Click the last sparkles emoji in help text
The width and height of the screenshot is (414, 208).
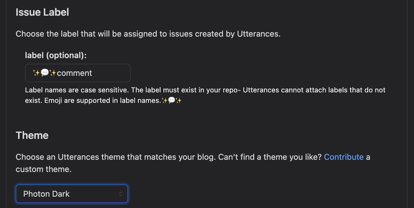[x=178, y=101]
